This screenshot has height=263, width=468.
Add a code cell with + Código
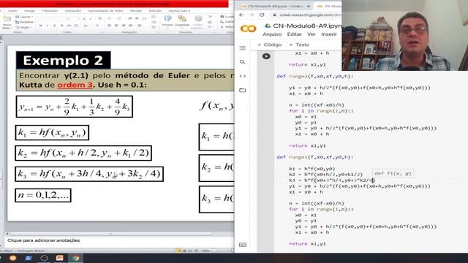click(269, 45)
